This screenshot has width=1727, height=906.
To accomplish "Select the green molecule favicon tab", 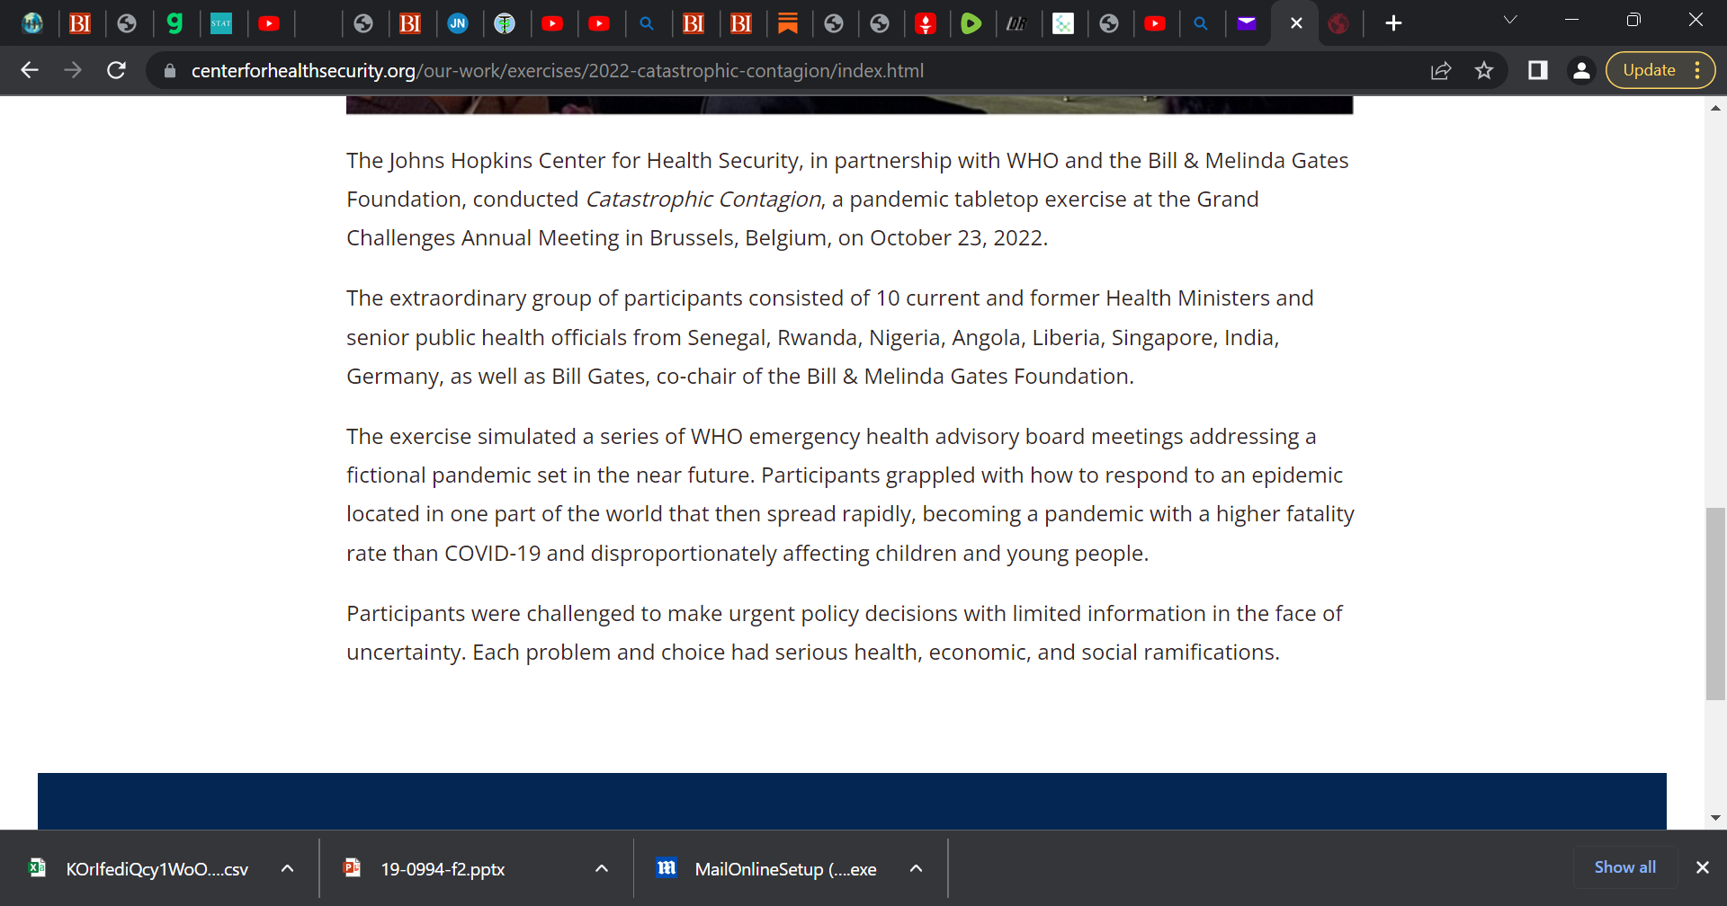I will pyautogui.click(x=1063, y=23).
